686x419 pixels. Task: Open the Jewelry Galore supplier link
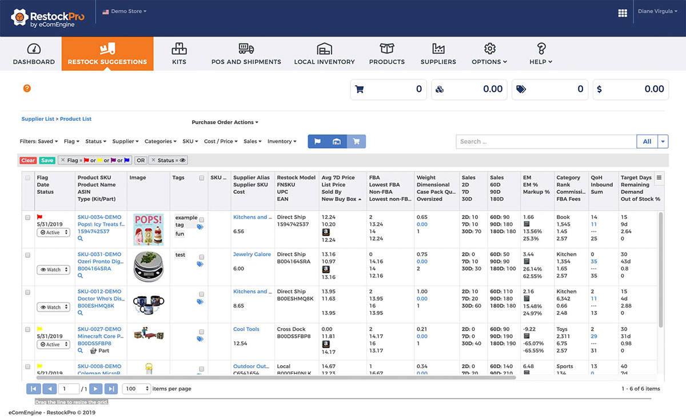click(252, 254)
